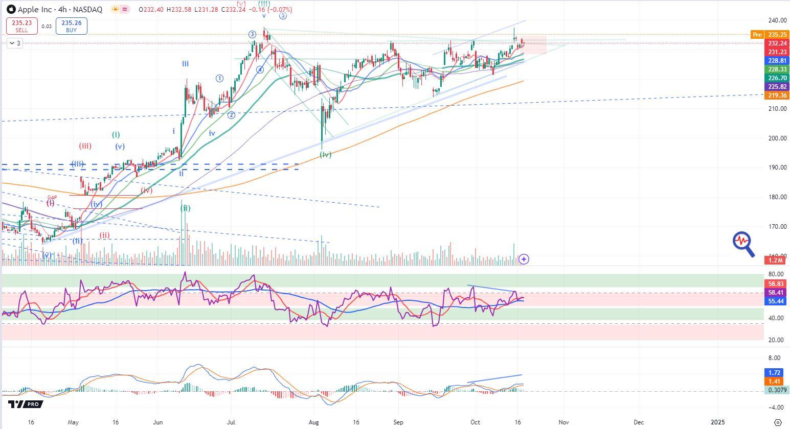790x429 pixels.
Task: Select the 231.23 red moving average label
Action: 777,52
